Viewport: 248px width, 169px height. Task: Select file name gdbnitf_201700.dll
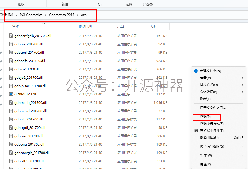coord(28,119)
